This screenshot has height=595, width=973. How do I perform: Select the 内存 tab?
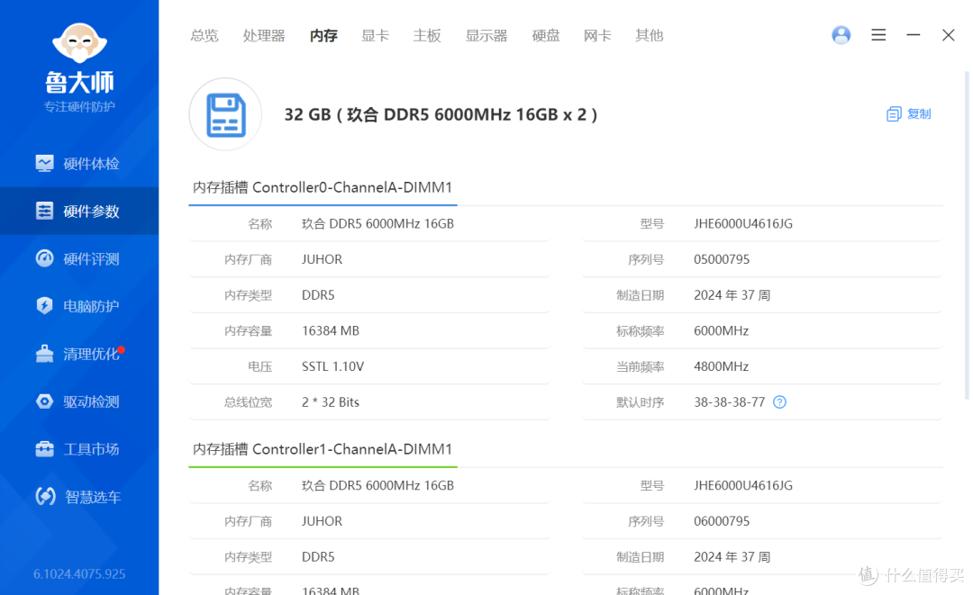coord(323,35)
